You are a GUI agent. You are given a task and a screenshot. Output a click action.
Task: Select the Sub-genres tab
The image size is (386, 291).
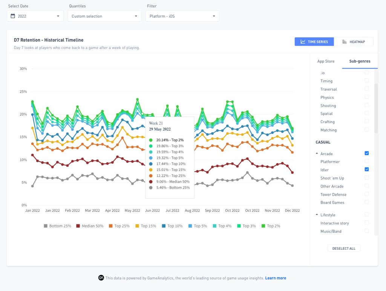coord(360,61)
